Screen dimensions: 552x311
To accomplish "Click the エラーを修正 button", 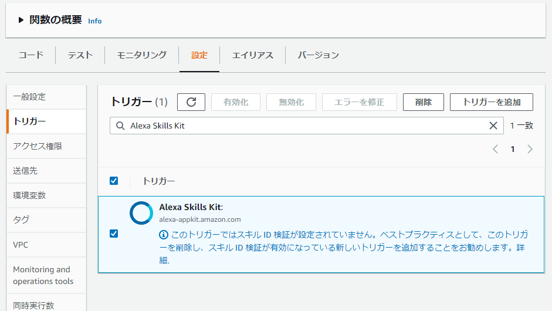I will pyautogui.click(x=360, y=102).
